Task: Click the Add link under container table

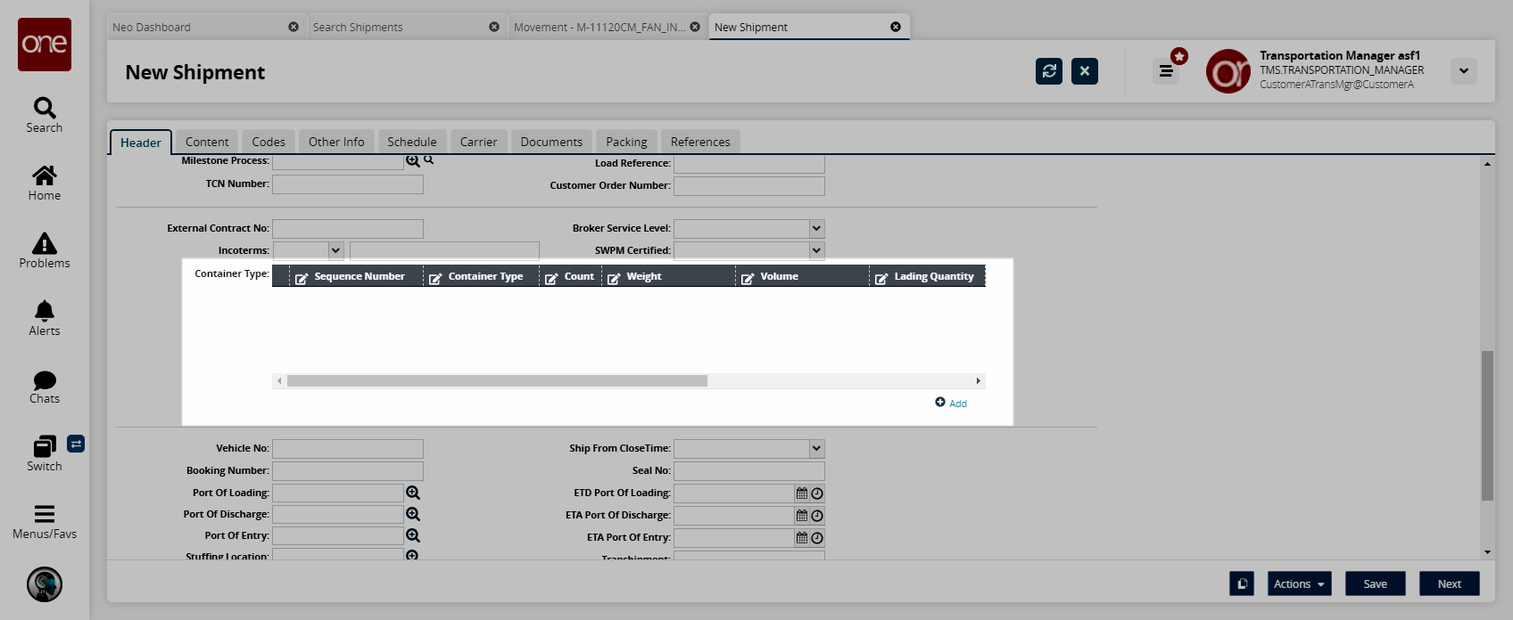Action: click(x=952, y=404)
